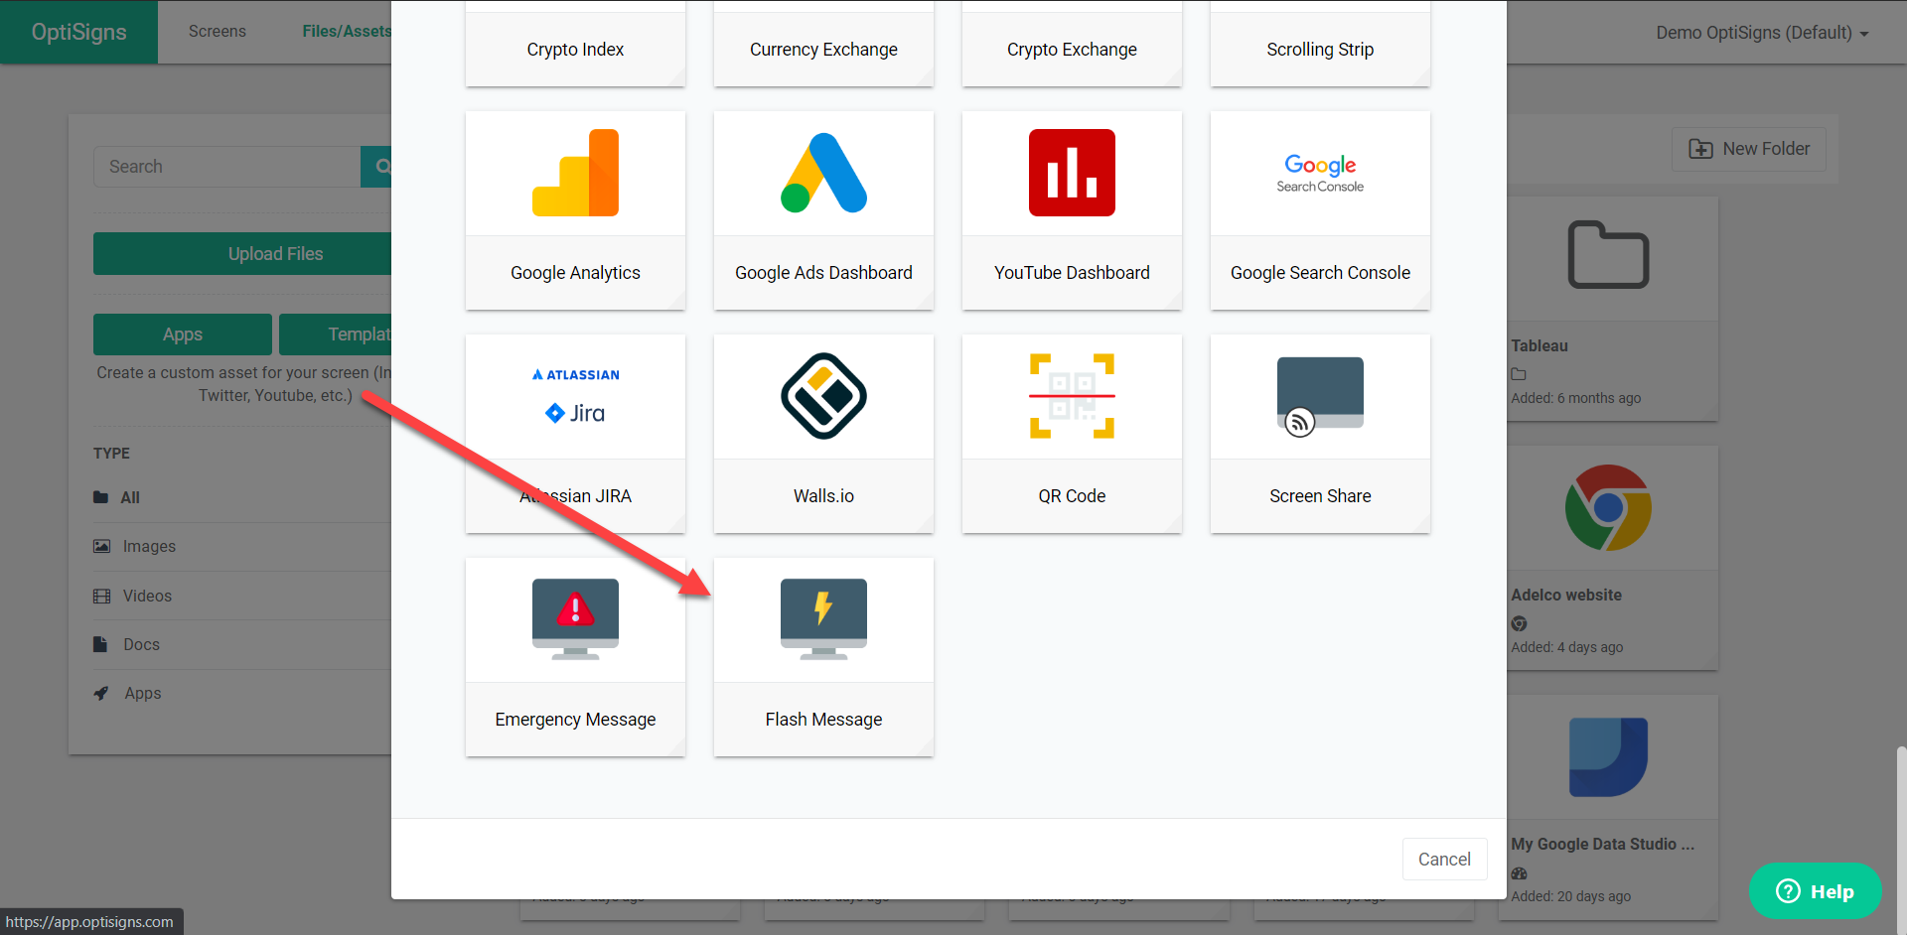
Task: Focus the Search input field
Action: [227, 167]
